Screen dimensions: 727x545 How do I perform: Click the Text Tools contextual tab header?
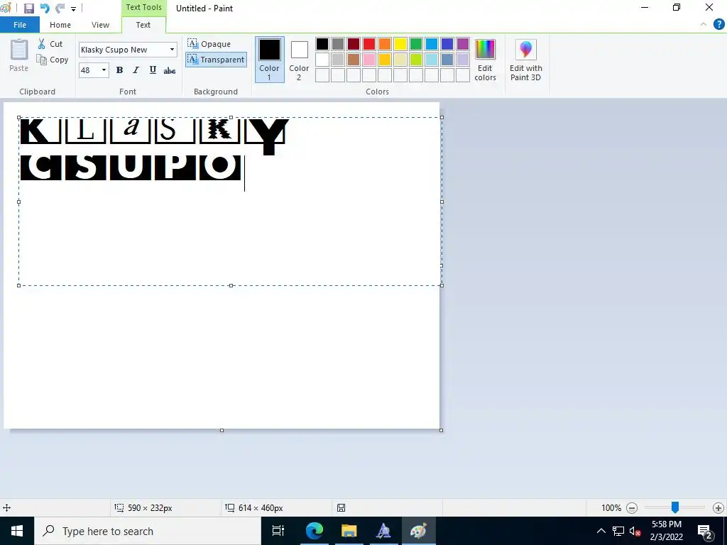(143, 7)
